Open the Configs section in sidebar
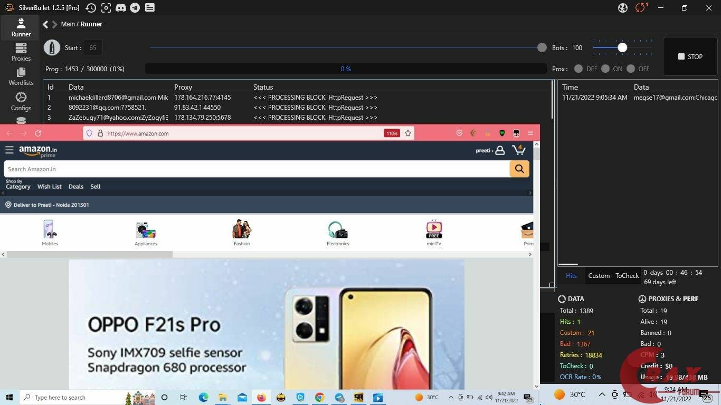Viewport: 721px width, 405px height. point(21,101)
